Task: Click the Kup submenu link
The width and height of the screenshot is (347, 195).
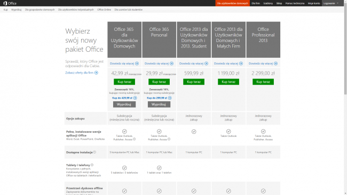Action: pos(5,10)
